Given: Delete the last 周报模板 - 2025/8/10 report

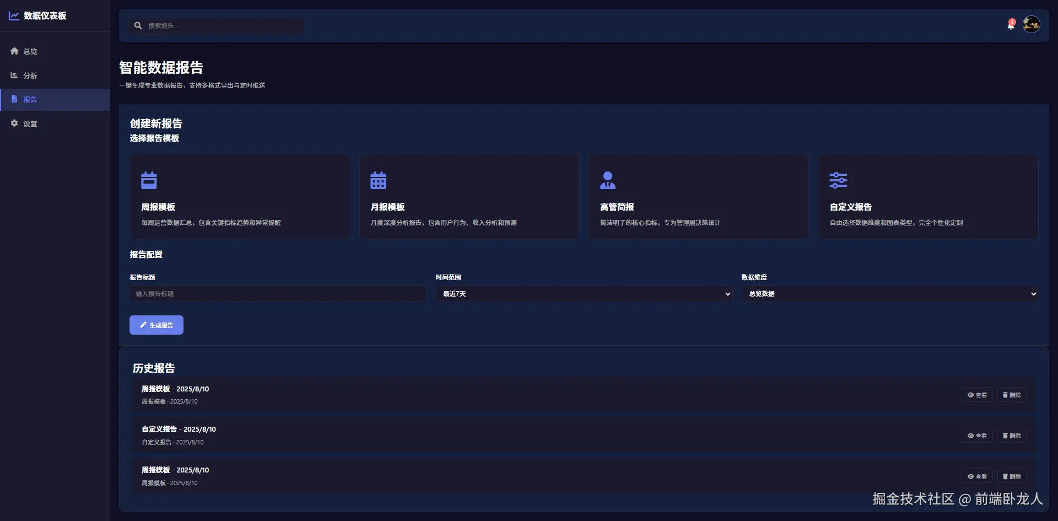Looking at the screenshot, I should coord(1012,476).
